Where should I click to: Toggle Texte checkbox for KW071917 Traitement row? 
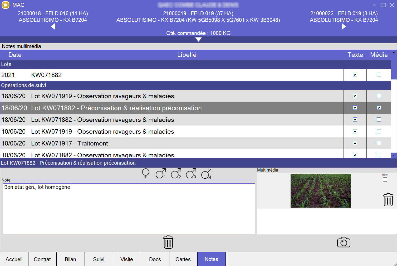pos(355,143)
